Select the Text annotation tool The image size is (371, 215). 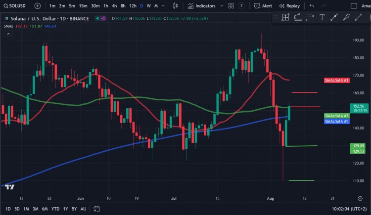click(x=322, y=17)
